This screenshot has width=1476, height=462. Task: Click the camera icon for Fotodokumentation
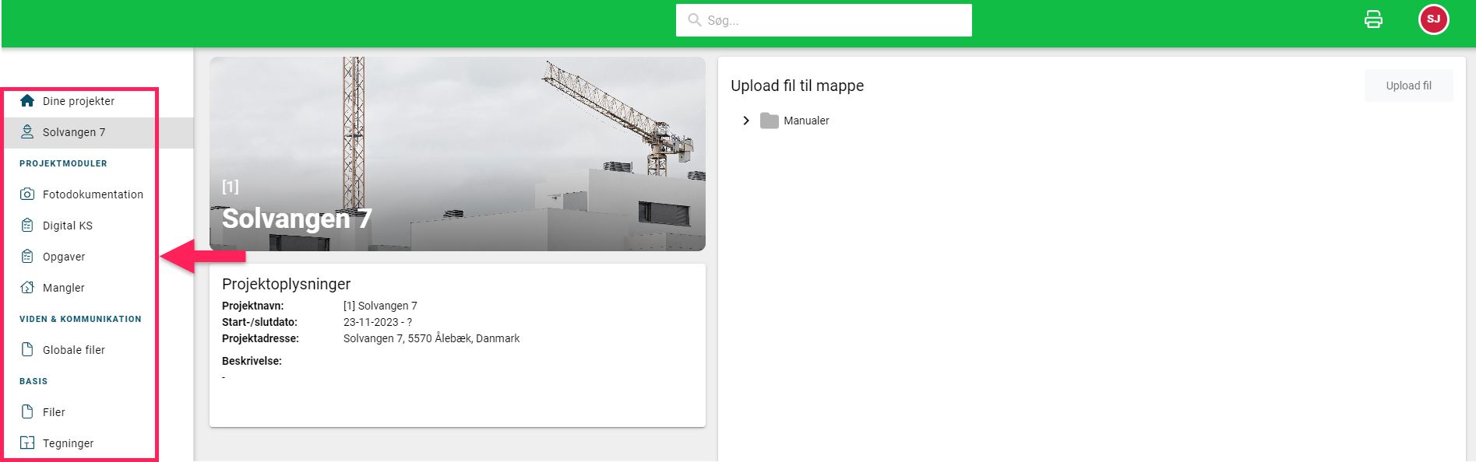pyautogui.click(x=27, y=194)
